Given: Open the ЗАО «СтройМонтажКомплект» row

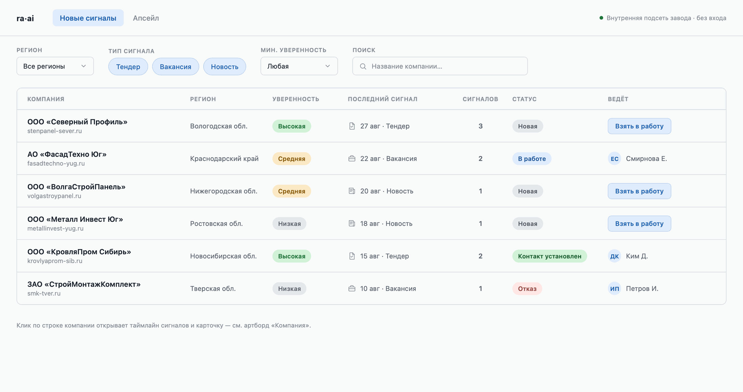Looking at the screenshot, I should pyautogui.click(x=371, y=288).
